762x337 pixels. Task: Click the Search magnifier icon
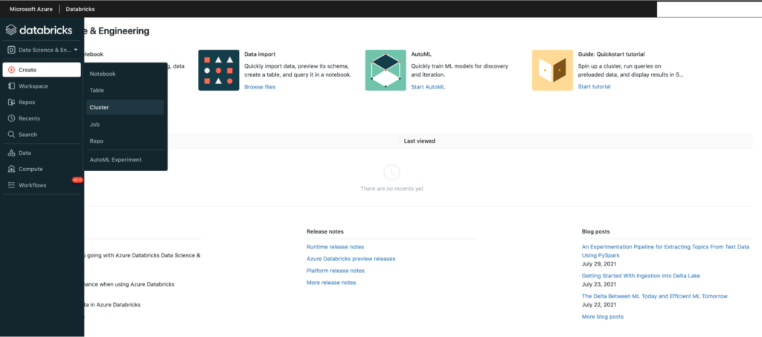11,135
